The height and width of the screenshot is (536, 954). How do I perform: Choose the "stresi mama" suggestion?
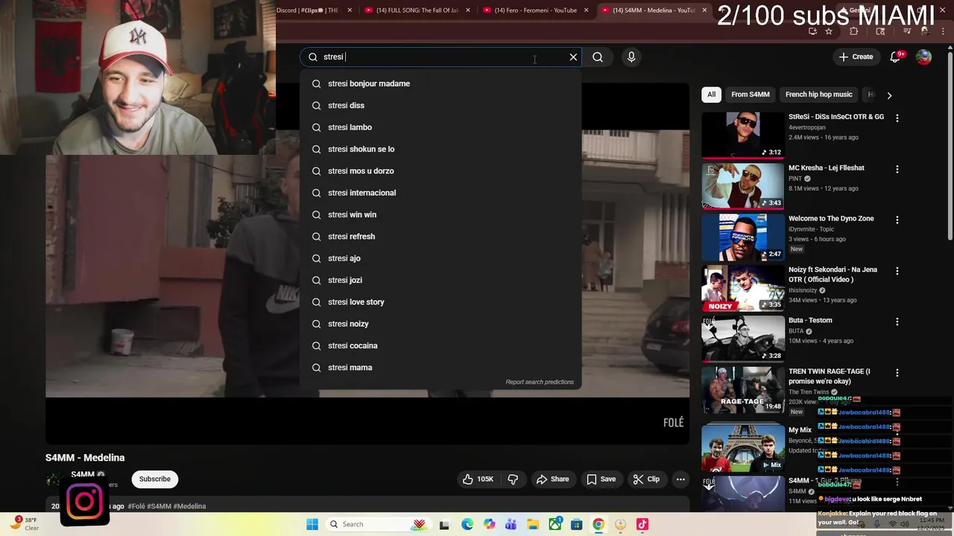[x=440, y=368]
